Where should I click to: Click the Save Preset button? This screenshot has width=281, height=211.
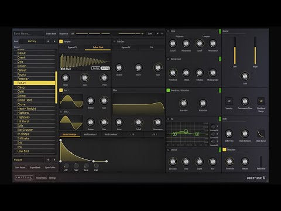(x=20, y=168)
